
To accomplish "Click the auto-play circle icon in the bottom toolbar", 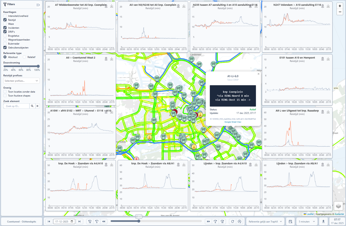I will tap(240, 221).
